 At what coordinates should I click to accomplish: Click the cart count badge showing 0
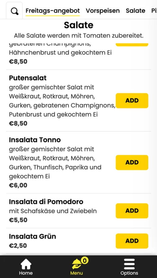pyautogui.click(x=85, y=261)
